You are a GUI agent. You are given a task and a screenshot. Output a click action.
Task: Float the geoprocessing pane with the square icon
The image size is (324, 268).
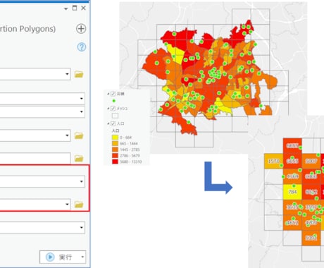pyautogui.click(x=75, y=8)
